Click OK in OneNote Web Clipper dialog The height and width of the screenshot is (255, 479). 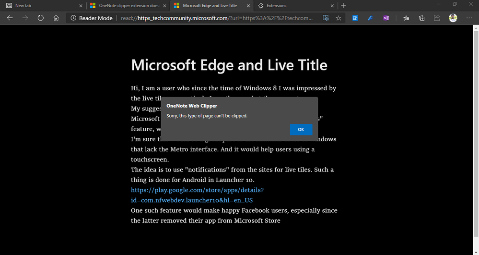pyautogui.click(x=301, y=130)
